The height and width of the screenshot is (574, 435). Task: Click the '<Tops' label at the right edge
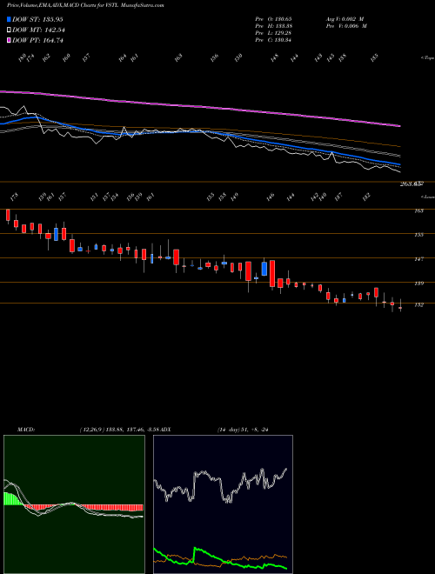427,58
